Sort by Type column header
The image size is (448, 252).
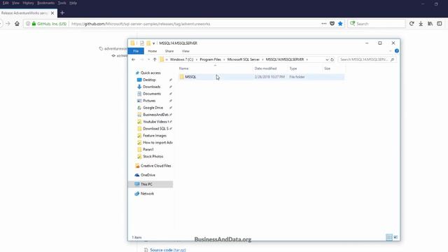click(293, 69)
